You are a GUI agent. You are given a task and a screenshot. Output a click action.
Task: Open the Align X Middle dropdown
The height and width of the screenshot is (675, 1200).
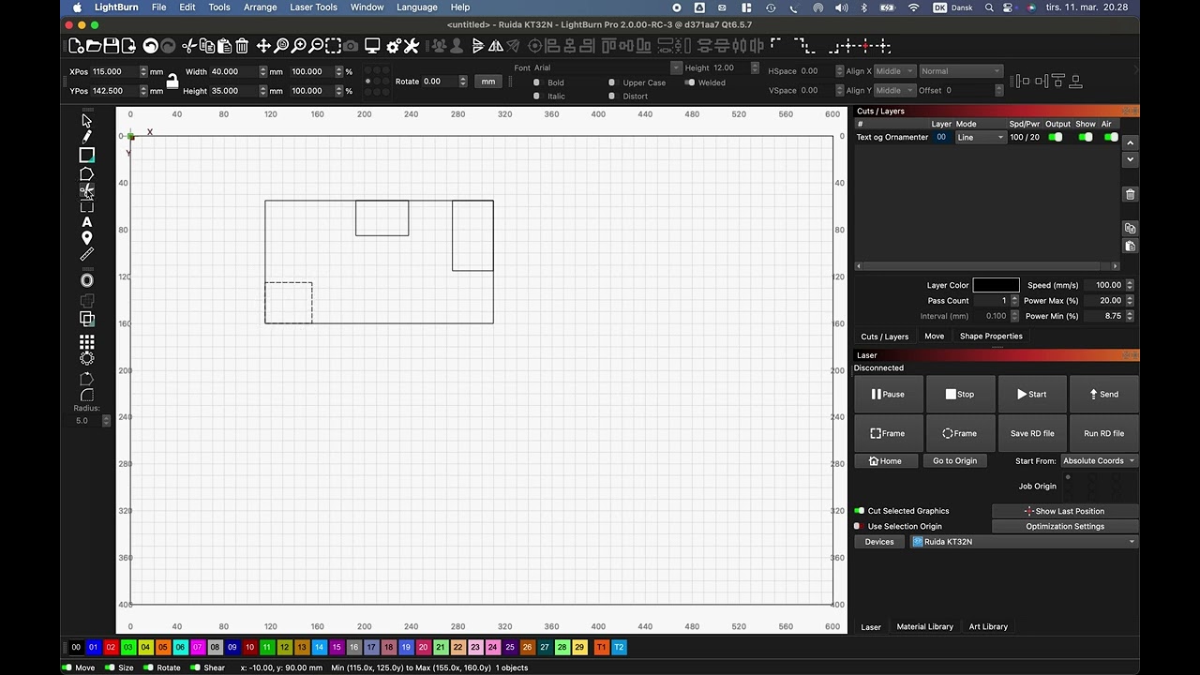point(893,71)
